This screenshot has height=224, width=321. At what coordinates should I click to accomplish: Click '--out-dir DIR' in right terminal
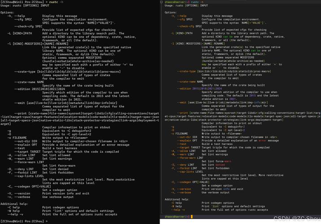(187, 137)
